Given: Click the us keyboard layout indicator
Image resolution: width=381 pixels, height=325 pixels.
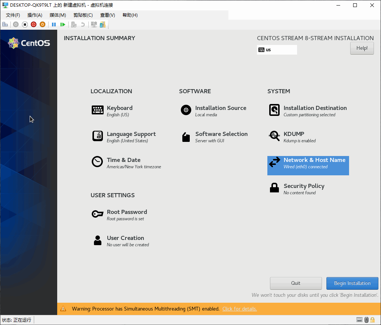Looking at the screenshot, I should (277, 50).
